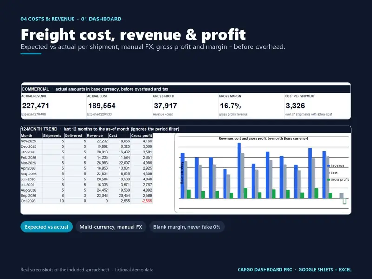Click the 'Base currency' axis label
The image size is (372, 279).
tap(182, 173)
